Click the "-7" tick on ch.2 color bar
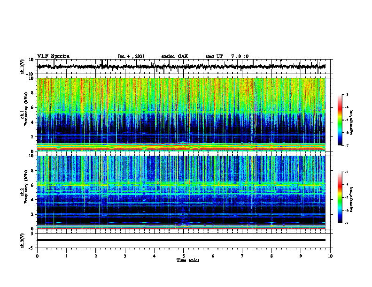Screen dimensions: 372x287 [x=347, y=223]
